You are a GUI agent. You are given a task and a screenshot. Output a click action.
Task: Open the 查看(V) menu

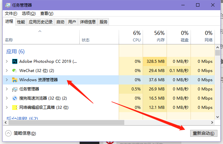point(47,13)
